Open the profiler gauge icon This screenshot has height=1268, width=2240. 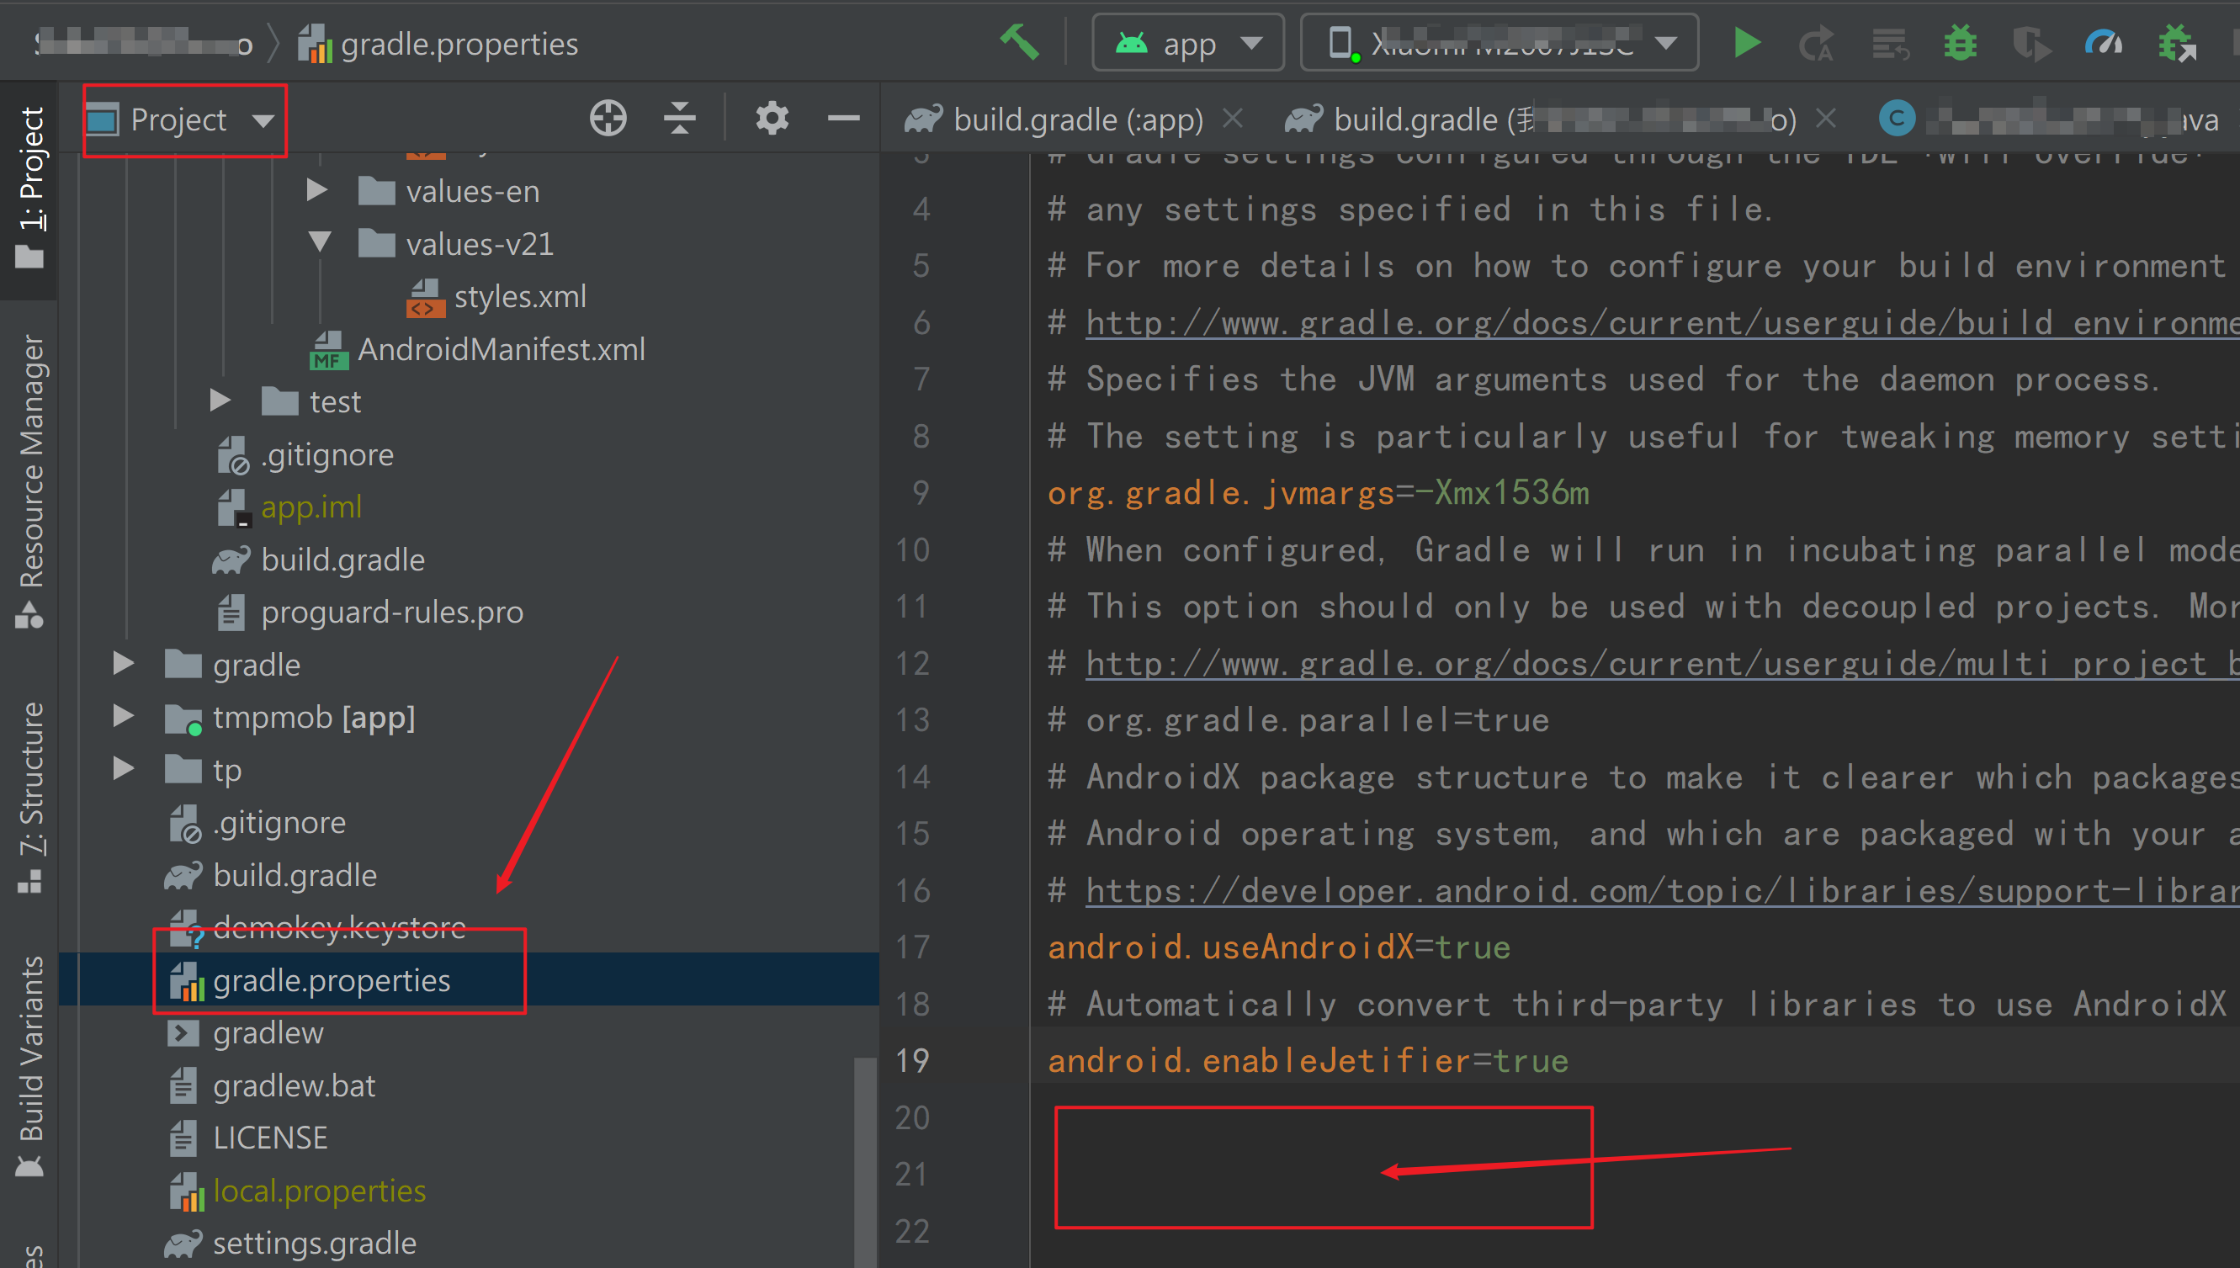click(2104, 42)
